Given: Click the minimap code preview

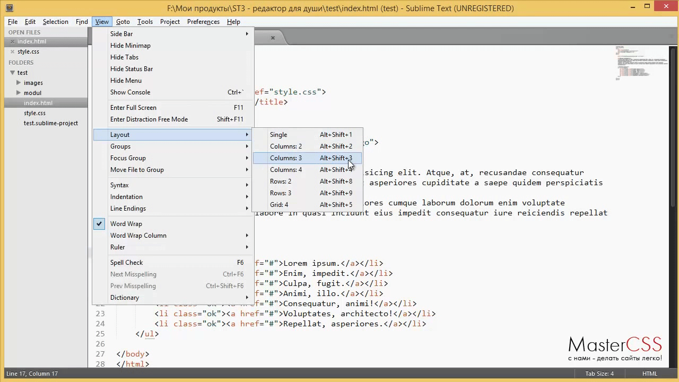Looking at the screenshot, I should (641, 63).
